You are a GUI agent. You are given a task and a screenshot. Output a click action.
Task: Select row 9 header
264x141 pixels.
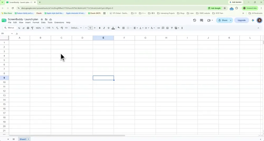click(4, 78)
